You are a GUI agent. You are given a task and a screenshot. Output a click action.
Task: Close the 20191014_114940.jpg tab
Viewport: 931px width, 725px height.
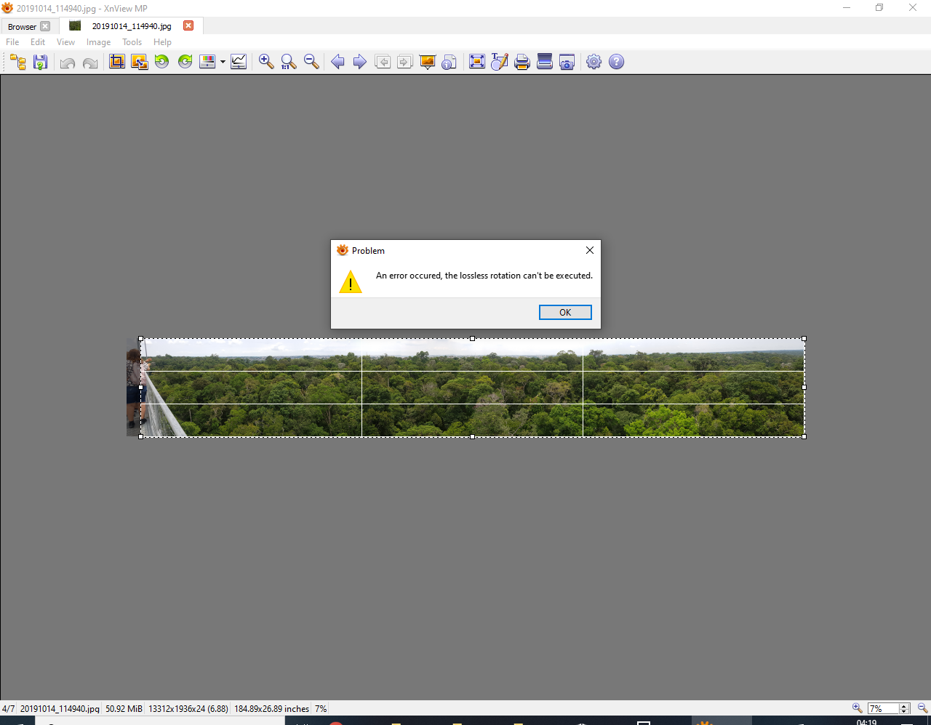tap(188, 25)
